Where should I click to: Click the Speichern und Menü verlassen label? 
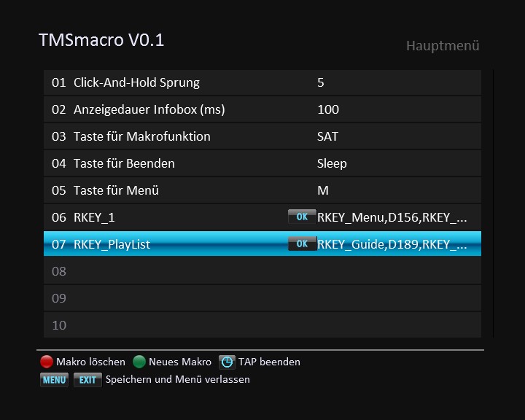pos(177,379)
